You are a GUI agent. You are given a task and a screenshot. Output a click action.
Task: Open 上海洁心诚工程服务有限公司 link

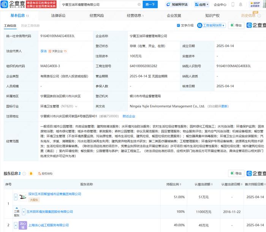(49, 225)
